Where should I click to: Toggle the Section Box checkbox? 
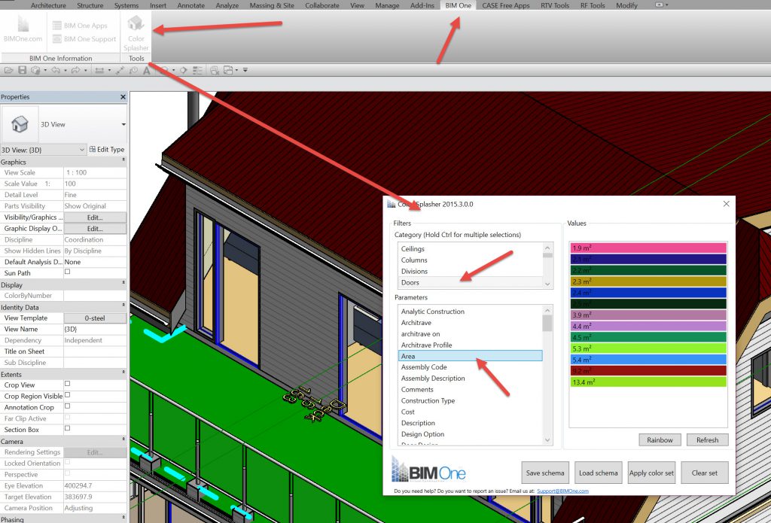pyautogui.click(x=67, y=430)
